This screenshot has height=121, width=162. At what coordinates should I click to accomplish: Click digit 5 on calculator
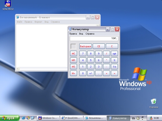tap(91, 60)
